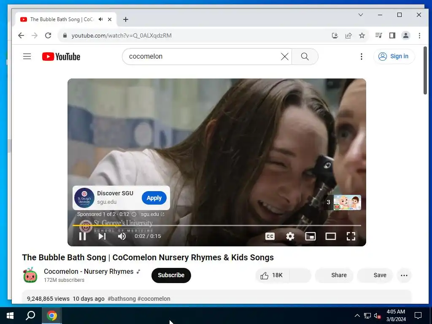Install YouTube app icon

[335, 35]
